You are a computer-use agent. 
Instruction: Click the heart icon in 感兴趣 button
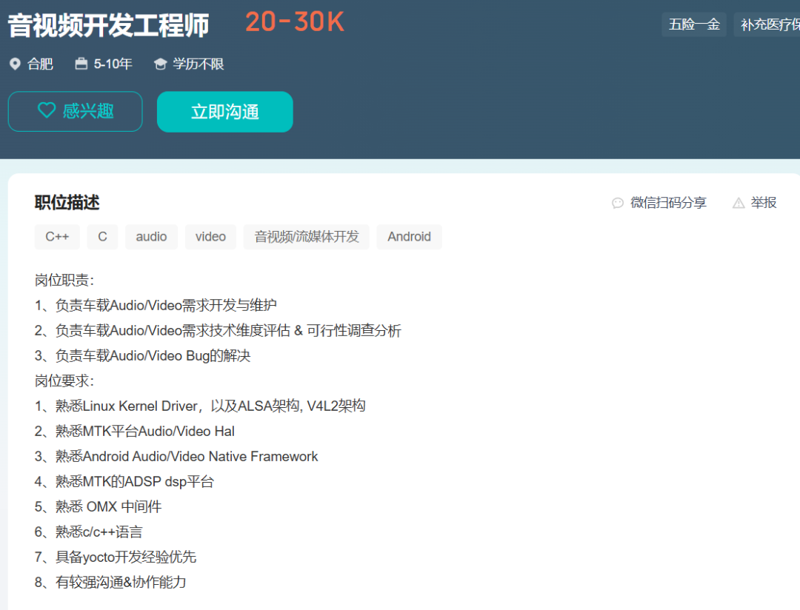pos(47,110)
